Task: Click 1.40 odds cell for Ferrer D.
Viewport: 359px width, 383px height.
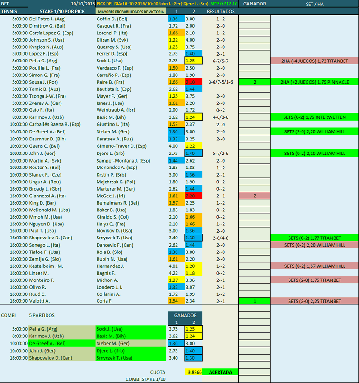Action: point(193,54)
